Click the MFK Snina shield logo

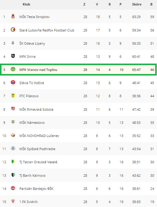click(13, 56)
